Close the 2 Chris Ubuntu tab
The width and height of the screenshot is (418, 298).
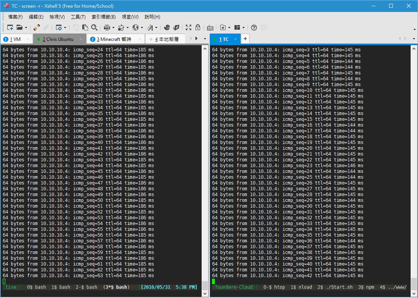click(81, 39)
